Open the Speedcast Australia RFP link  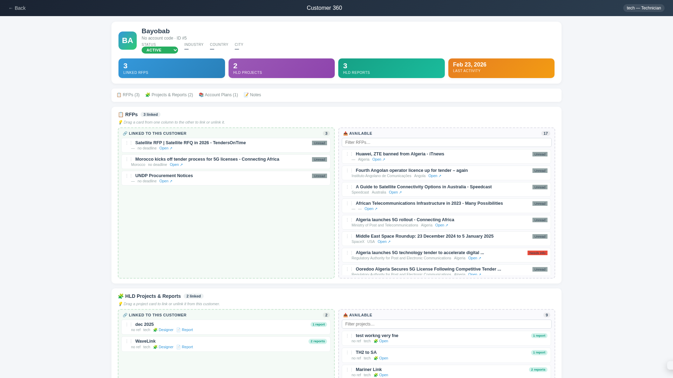pos(395,192)
